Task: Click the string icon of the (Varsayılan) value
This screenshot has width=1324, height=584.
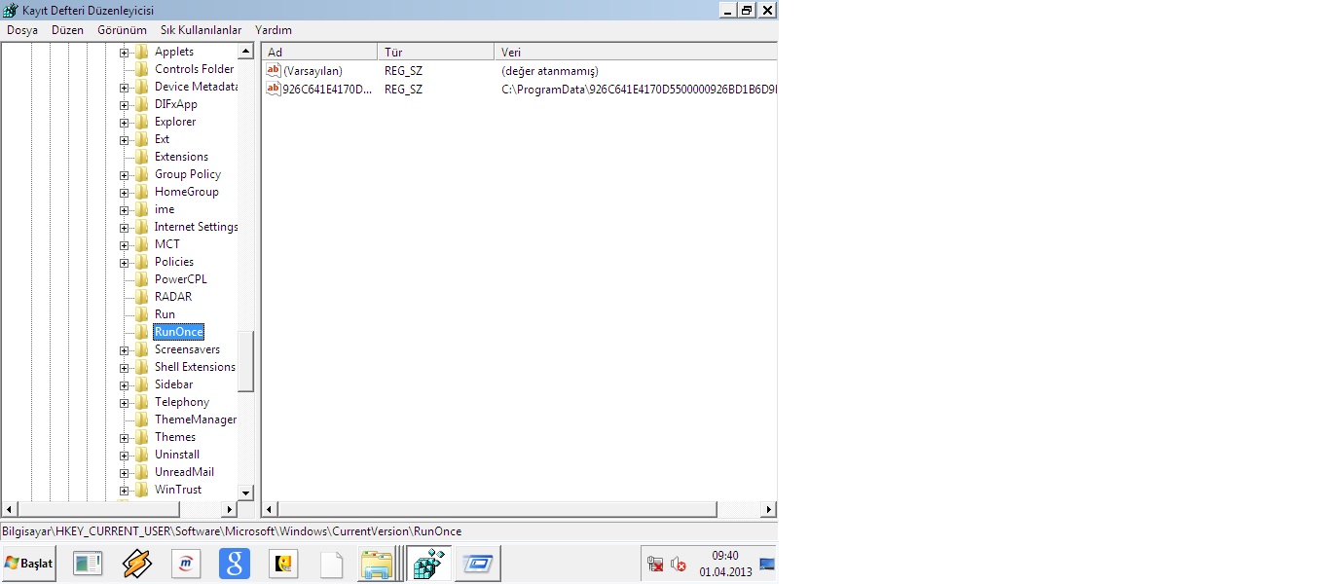Action: (x=274, y=71)
